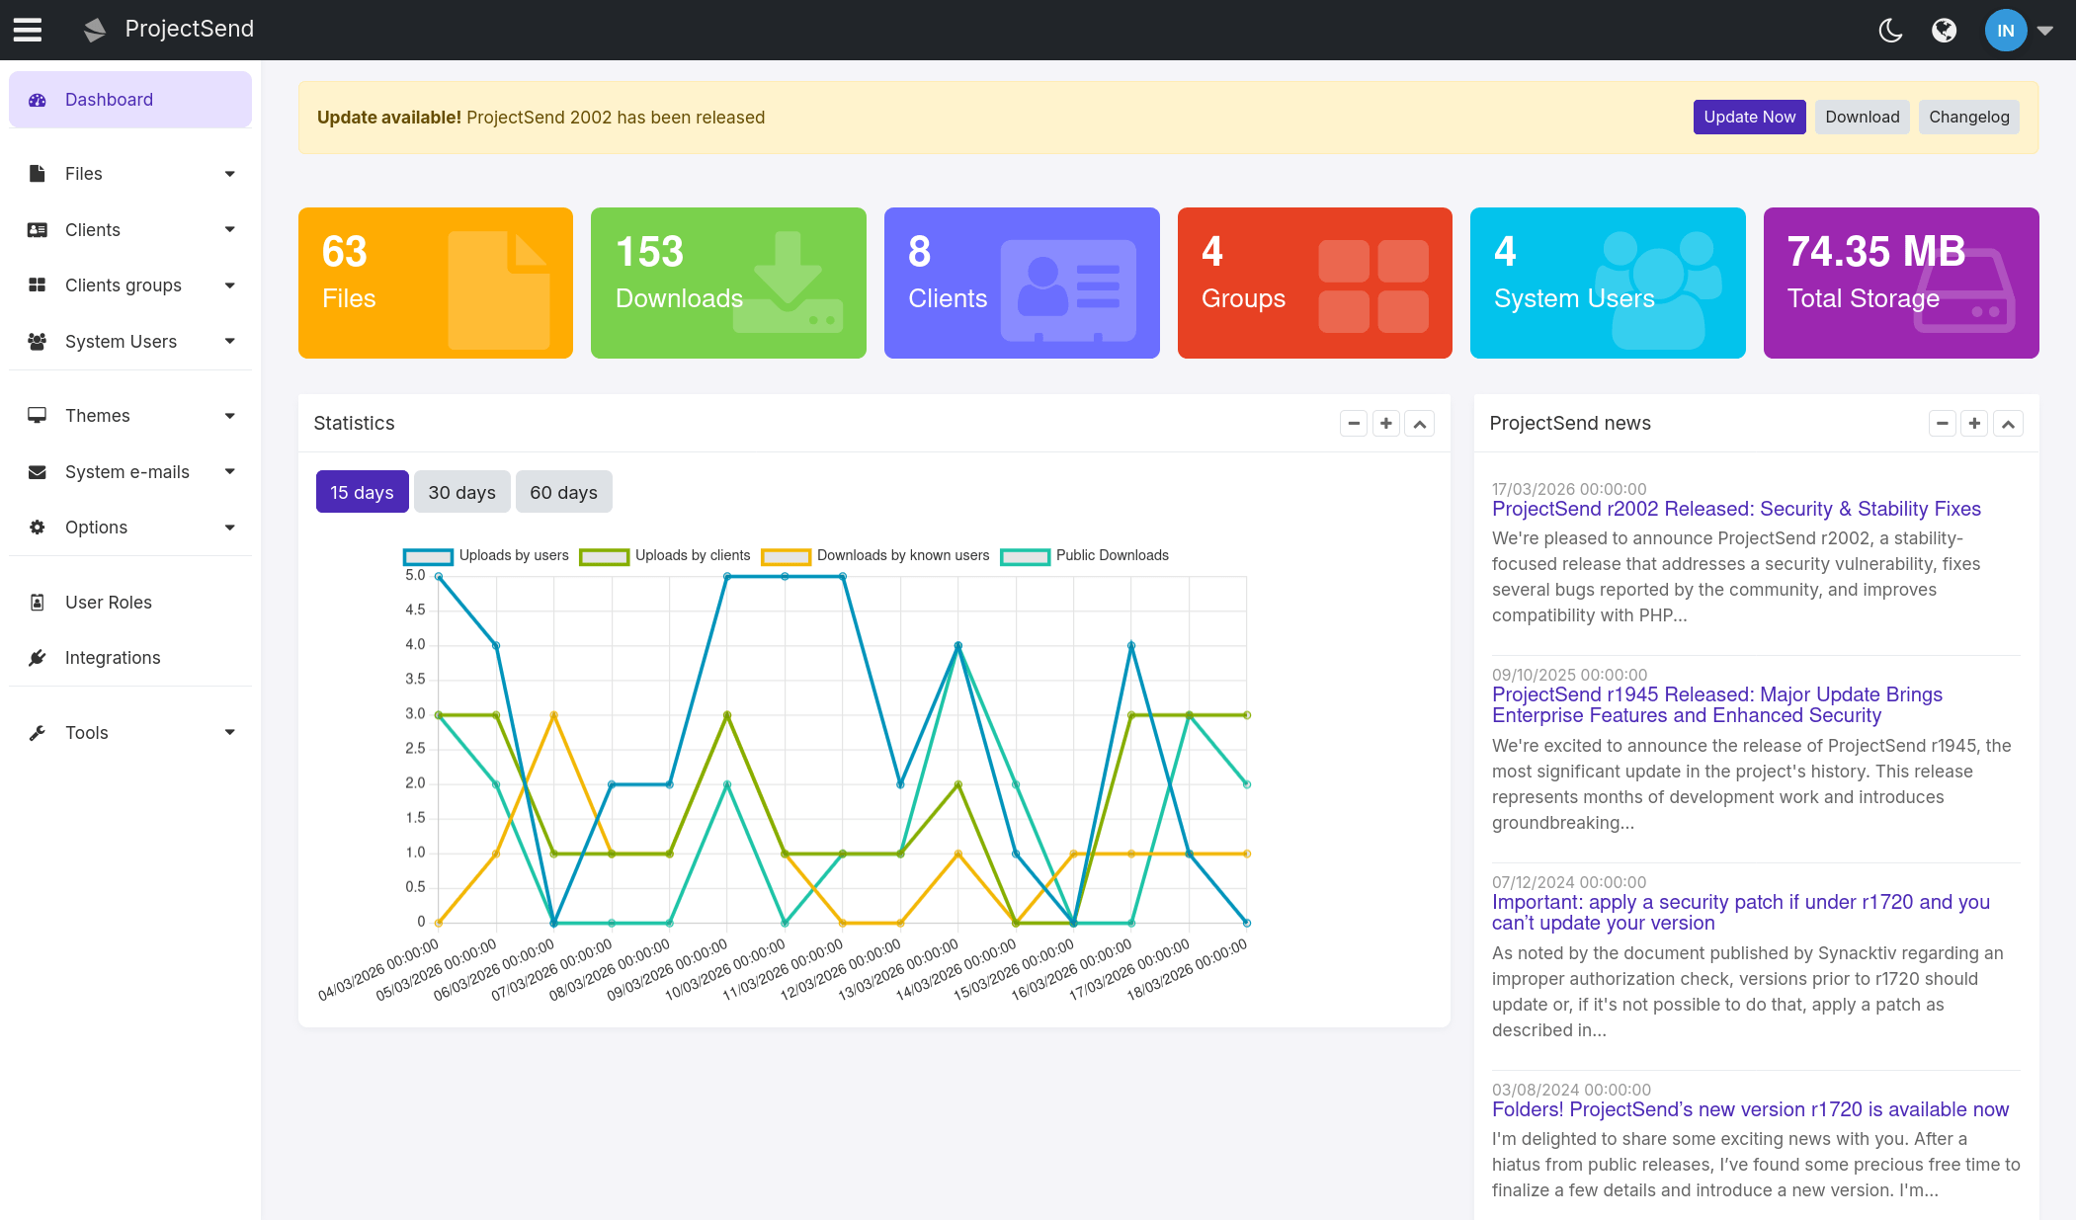Open the IN user avatar menu
The image size is (2077, 1221).
(x=2006, y=31)
